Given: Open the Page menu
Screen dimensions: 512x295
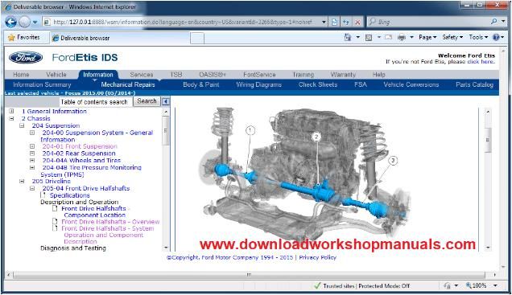Looking at the screenshot, I should (427, 37).
